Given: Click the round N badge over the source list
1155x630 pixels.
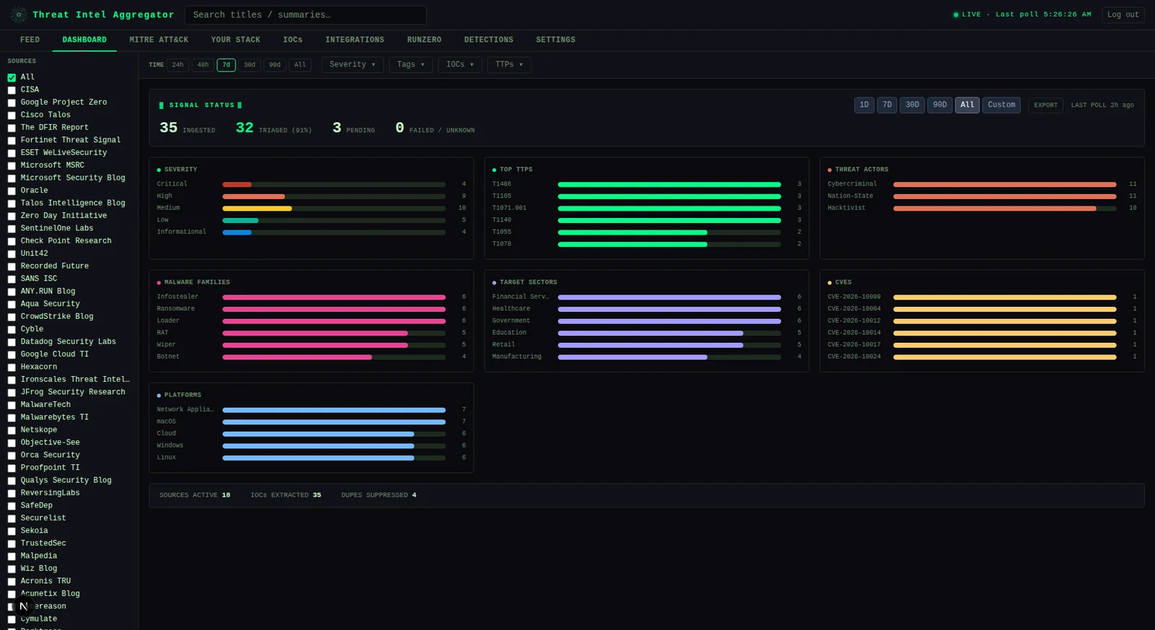Looking at the screenshot, I should pyautogui.click(x=24, y=606).
